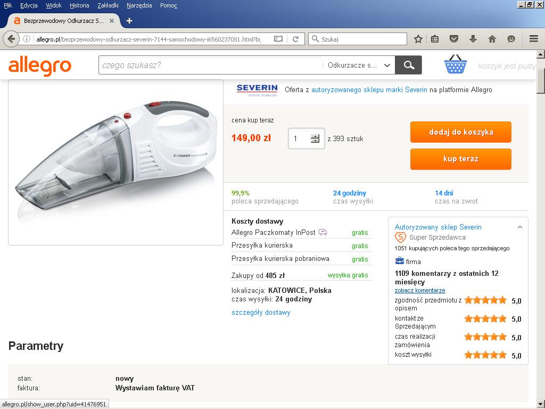
Task: Toggle reader view icon in address bar
Action: (278, 39)
